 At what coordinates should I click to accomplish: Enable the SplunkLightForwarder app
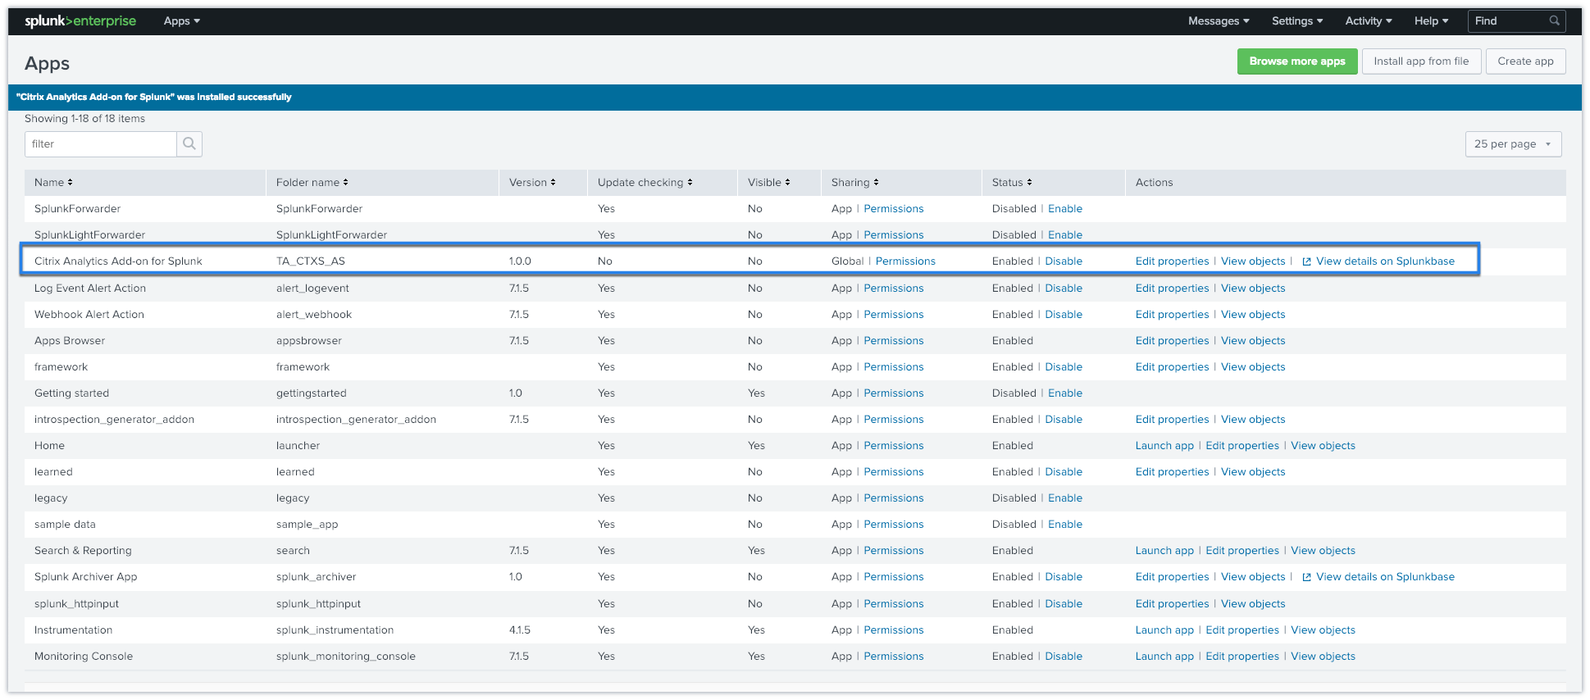[1065, 235]
